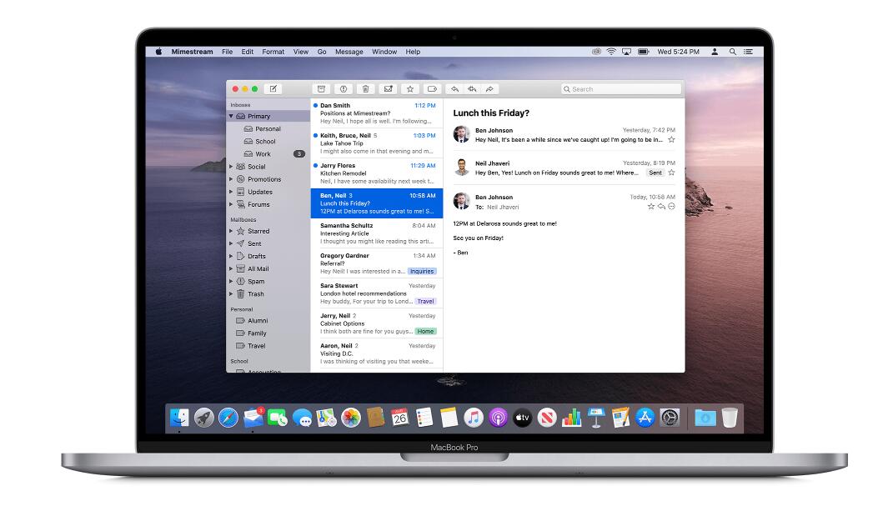The width and height of the screenshot is (873, 521).
Task: Open the Cabinet Options conversation
Action: coord(377,323)
